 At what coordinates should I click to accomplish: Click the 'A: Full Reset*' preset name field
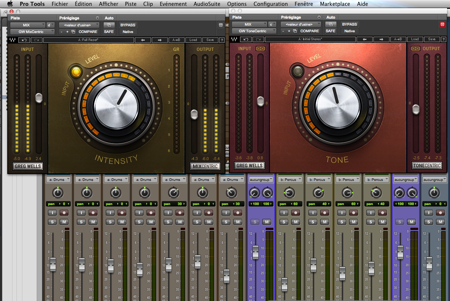click(x=88, y=40)
